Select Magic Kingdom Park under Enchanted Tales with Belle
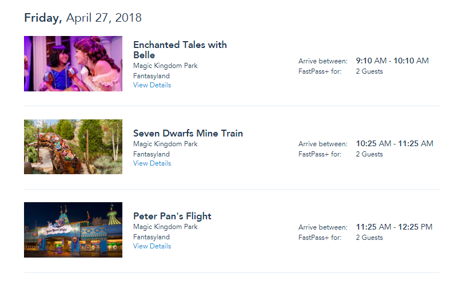Viewport: 450px width, 281px height. [165, 66]
